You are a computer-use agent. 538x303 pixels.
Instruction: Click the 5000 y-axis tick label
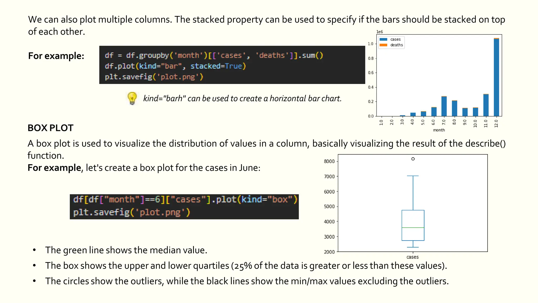click(329, 206)
